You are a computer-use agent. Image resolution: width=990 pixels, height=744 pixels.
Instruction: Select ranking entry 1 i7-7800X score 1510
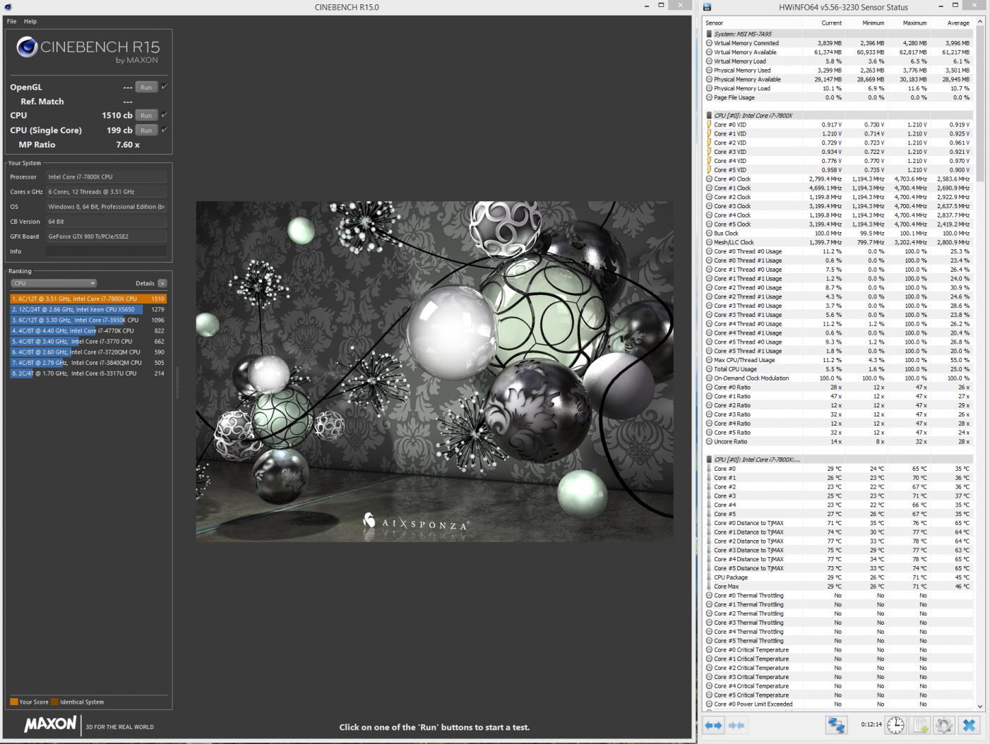(x=88, y=299)
